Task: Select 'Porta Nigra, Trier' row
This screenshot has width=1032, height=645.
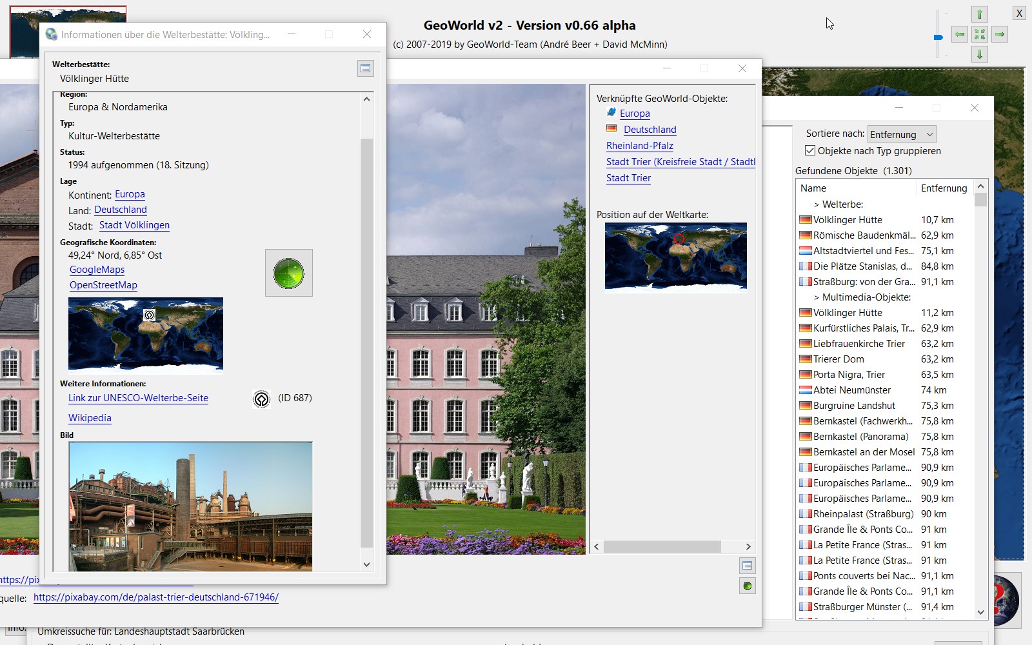Action: point(885,375)
